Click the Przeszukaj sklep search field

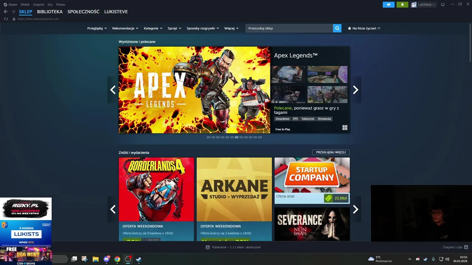pyautogui.click(x=289, y=28)
